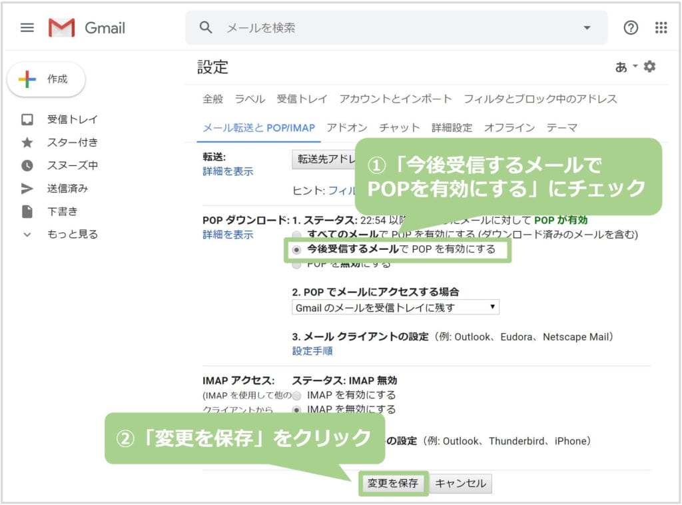Switch to the 詳細設定 tab
Screen dimensions: 682x505
point(452,127)
